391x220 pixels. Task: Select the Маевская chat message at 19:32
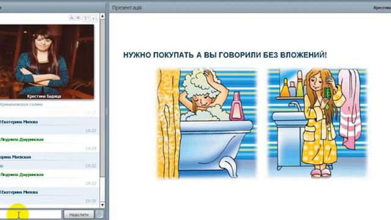point(49,161)
